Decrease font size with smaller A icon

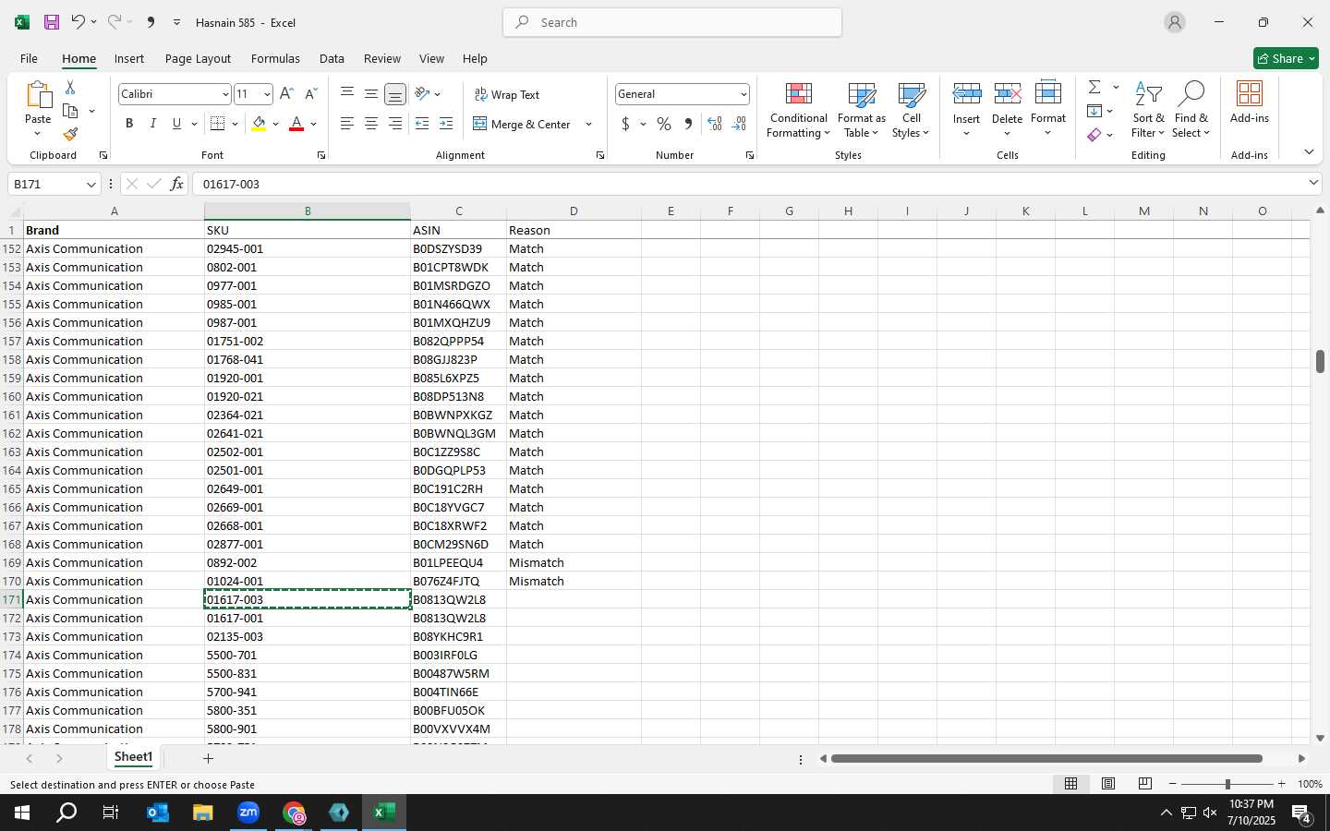click(x=310, y=94)
